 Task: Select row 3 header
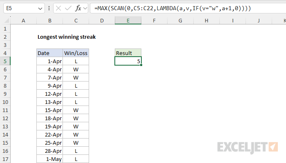click(5, 45)
